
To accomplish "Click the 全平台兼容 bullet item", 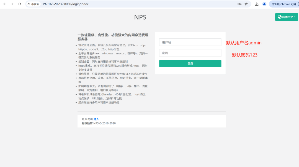I will (113, 55).
